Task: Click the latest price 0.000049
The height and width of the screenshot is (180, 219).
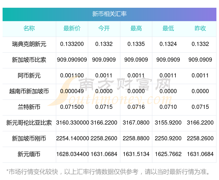Action: click(72, 91)
